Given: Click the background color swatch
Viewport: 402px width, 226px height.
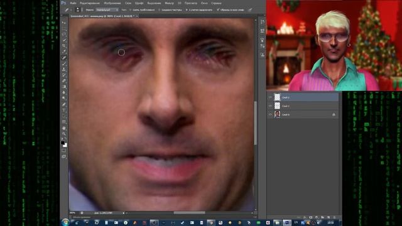Looking at the screenshot, I should (65, 145).
